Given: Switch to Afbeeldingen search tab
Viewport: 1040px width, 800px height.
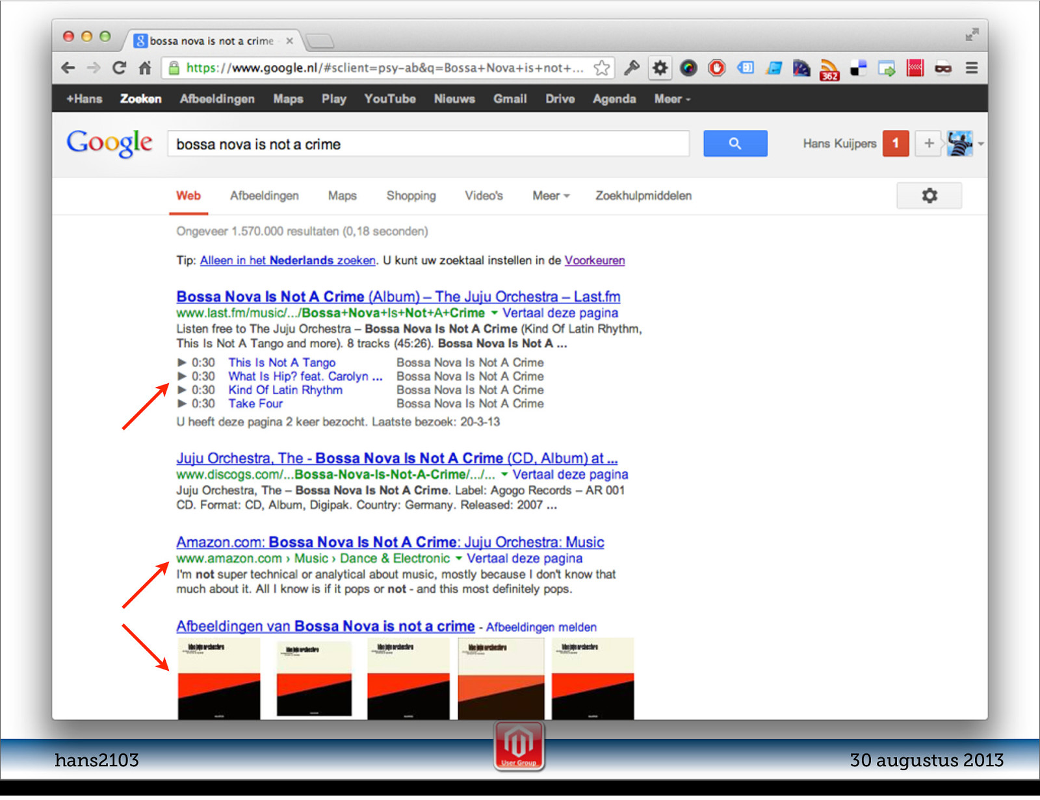Looking at the screenshot, I should [265, 195].
